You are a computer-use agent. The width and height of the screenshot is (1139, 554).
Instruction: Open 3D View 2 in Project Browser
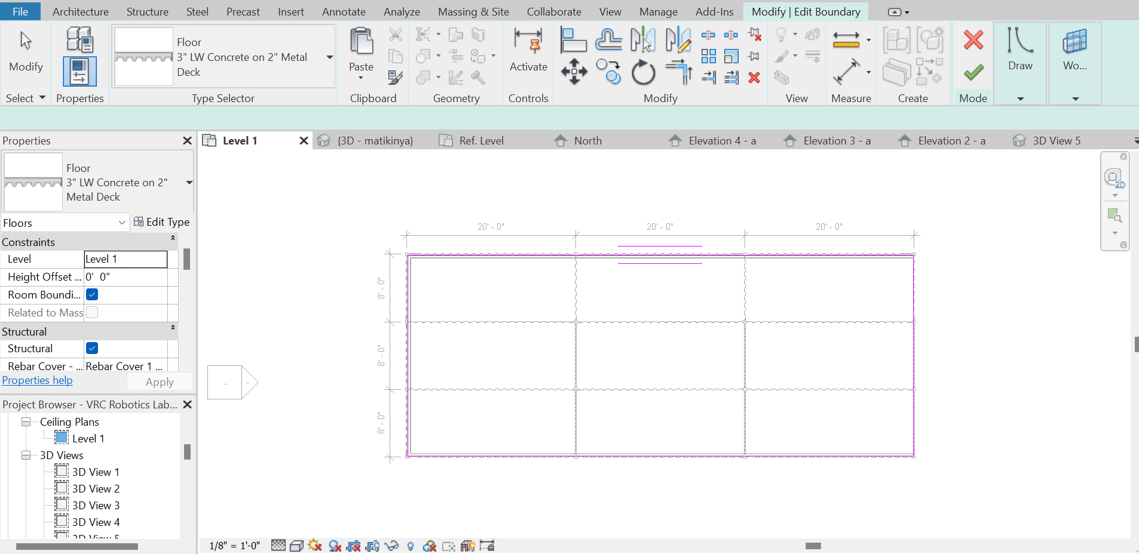point(96,489)
